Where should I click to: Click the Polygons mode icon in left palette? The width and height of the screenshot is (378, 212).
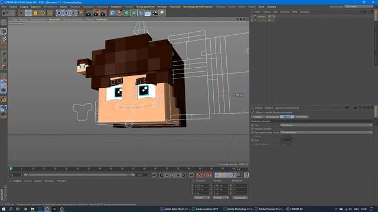4,67
